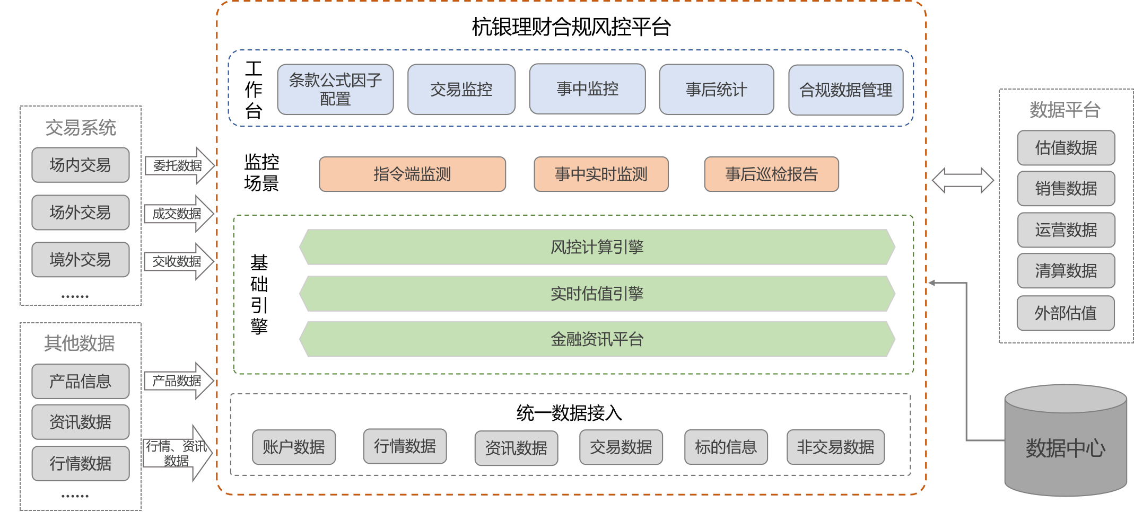This screenshot has height=512, width=1134.
Task: Click the 委托数据 arrow
Action: (179, 166)
